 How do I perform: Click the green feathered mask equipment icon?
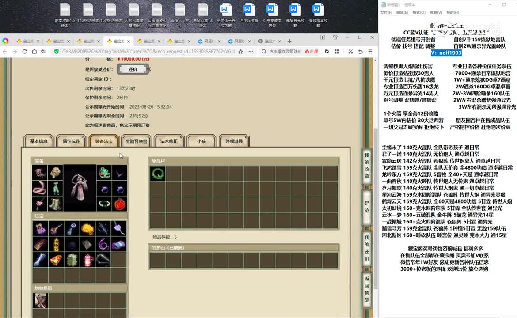click(x=104, y=173)
